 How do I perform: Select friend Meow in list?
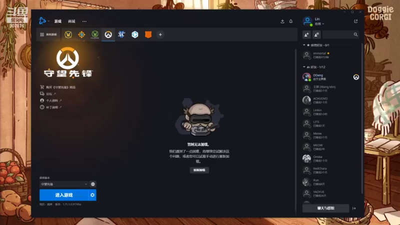click(331, 135)
